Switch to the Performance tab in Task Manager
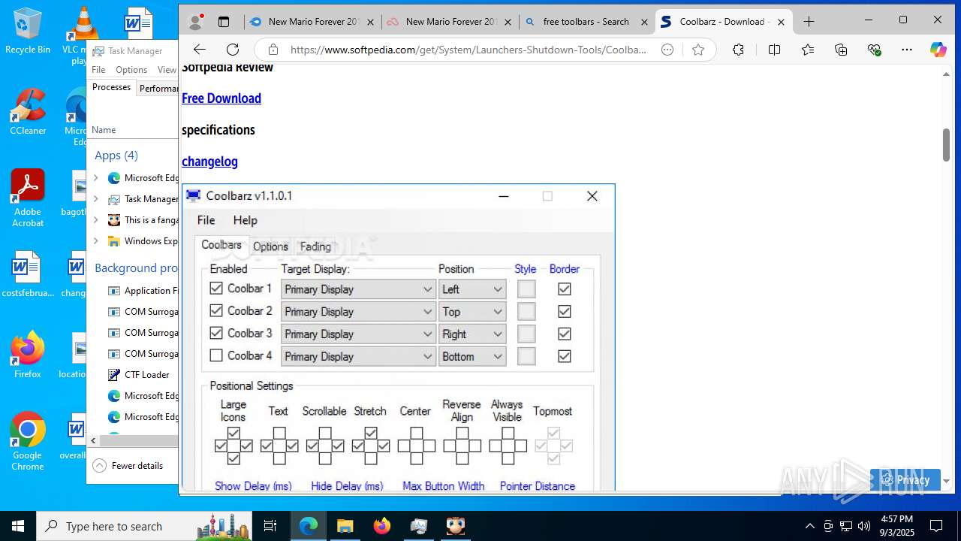This screenshot has height=541, width=961. pyautogui.click(x=158, y=88)
